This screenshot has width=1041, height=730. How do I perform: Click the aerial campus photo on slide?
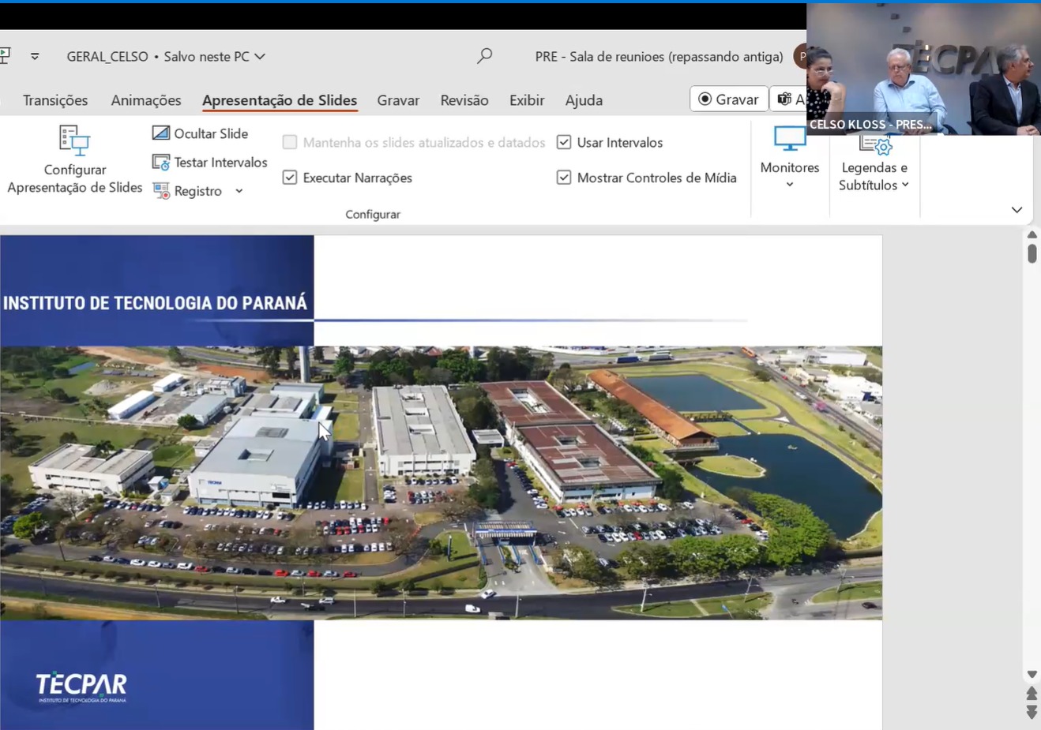[441, 482]
